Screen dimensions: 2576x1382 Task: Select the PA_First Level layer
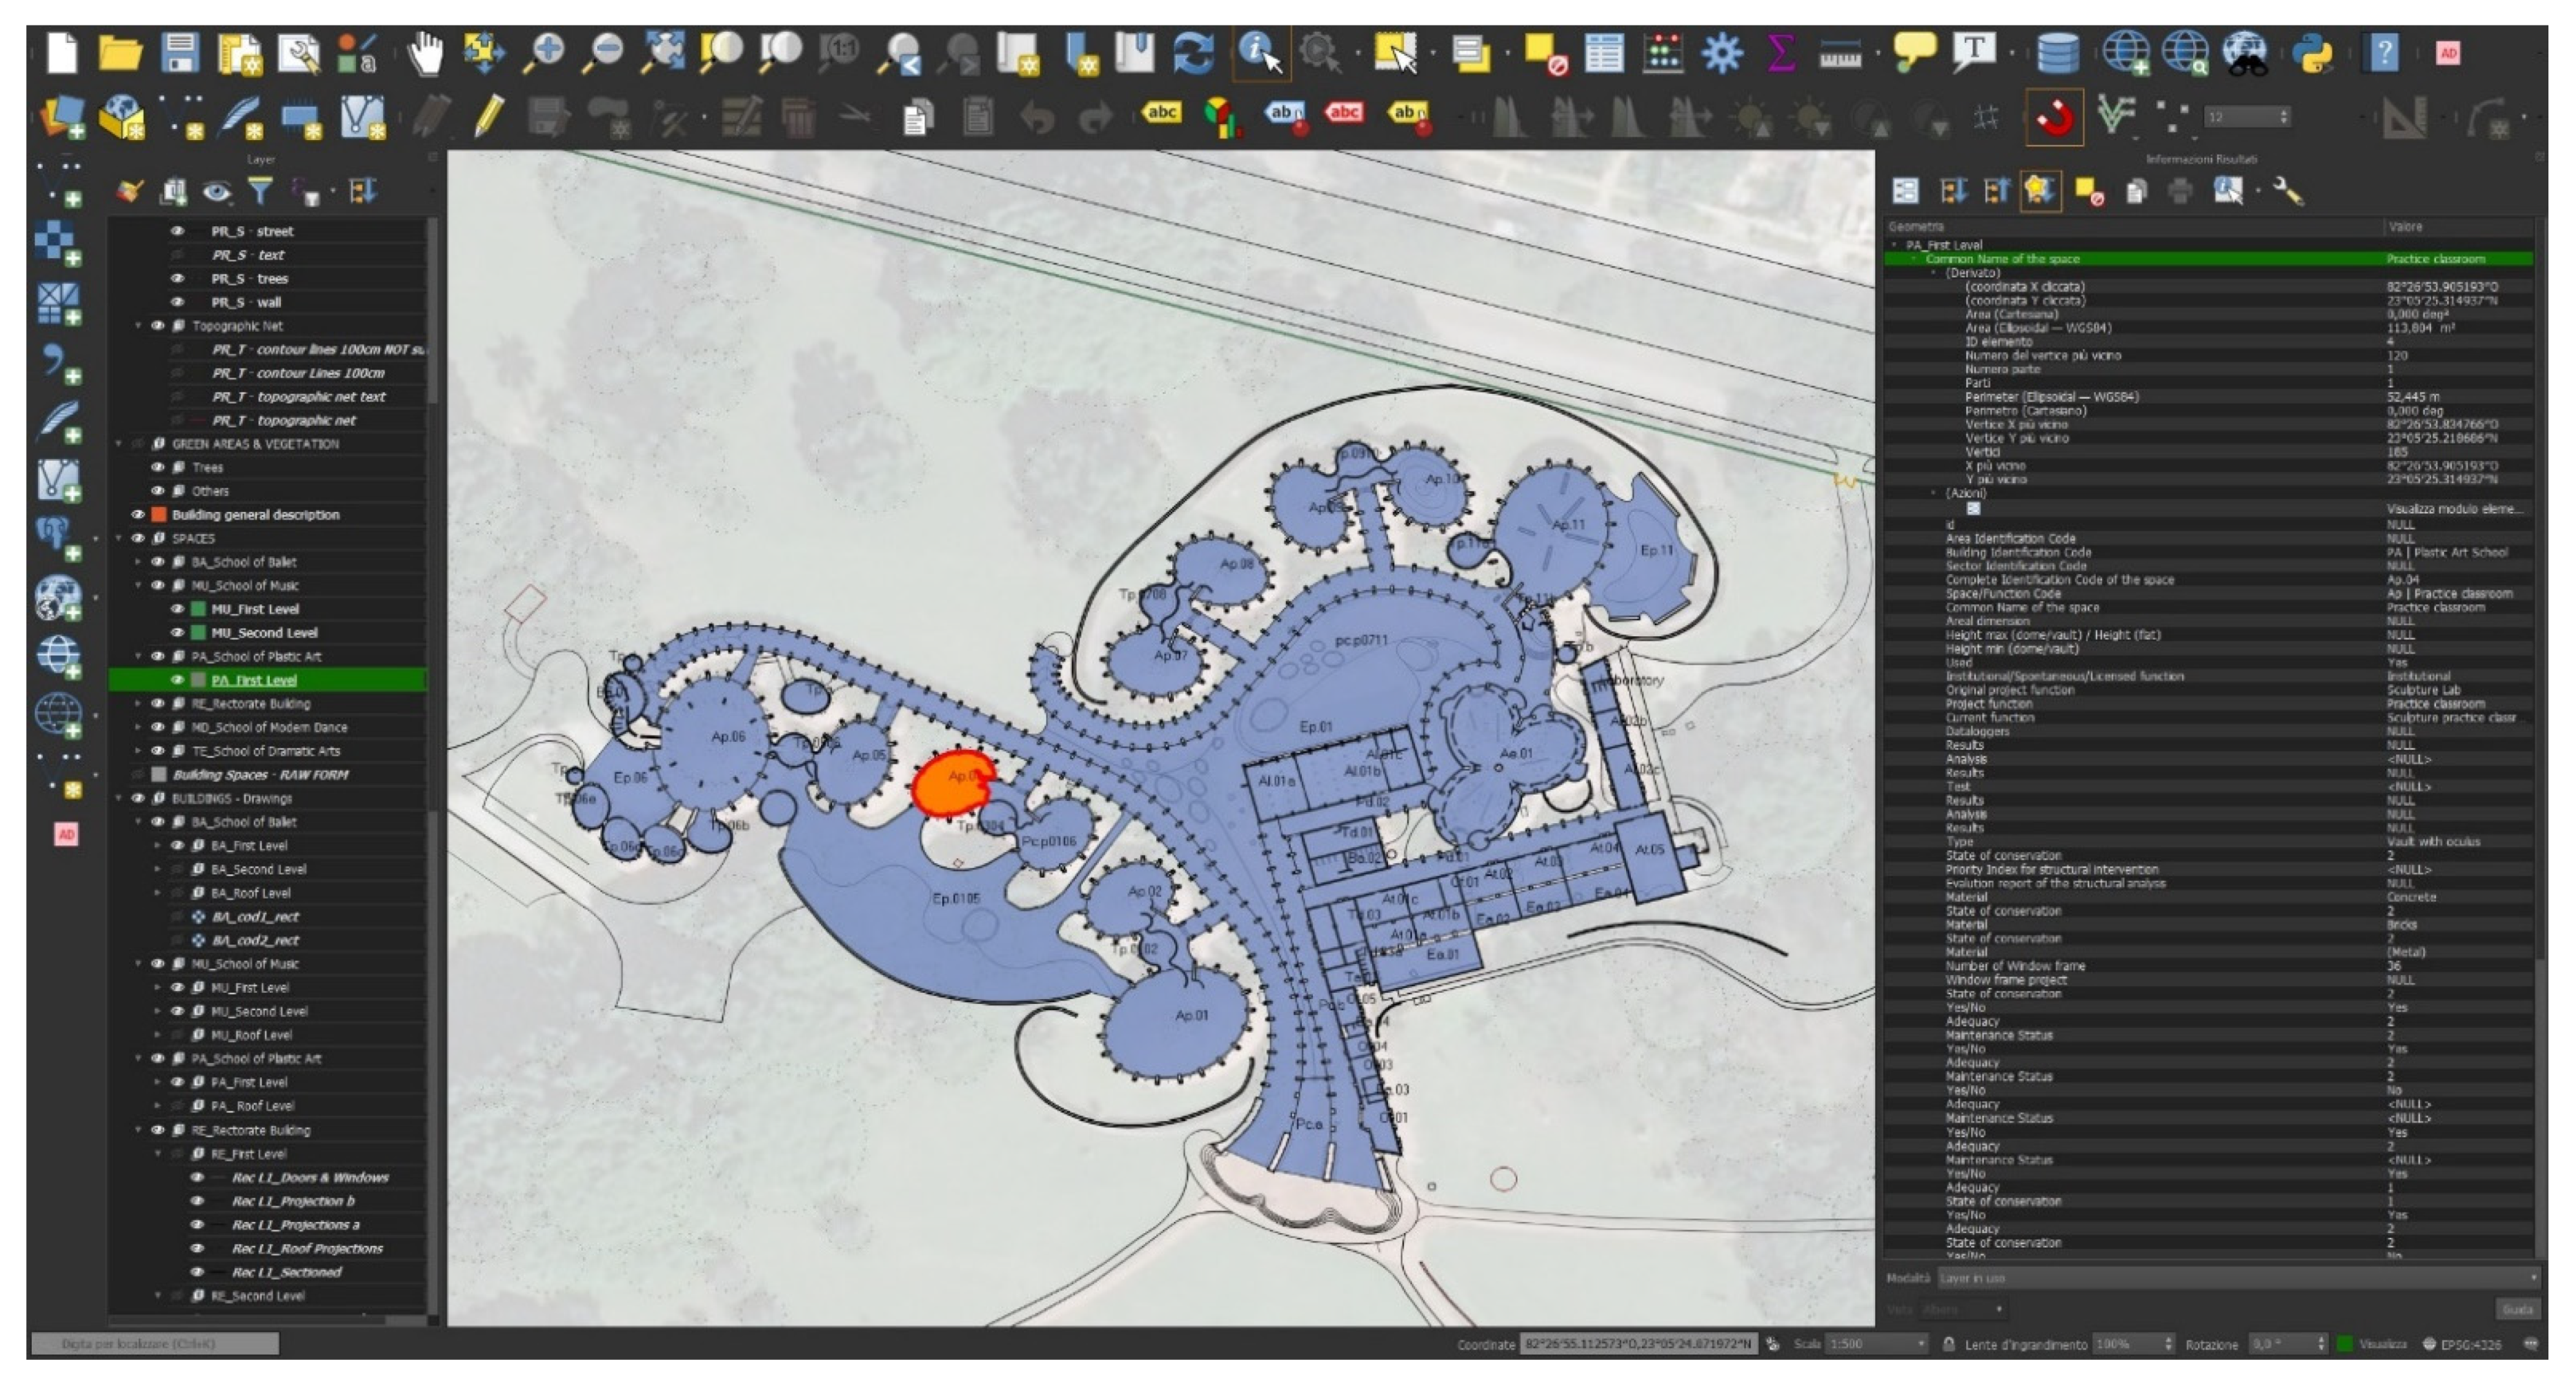coord(254,680)
